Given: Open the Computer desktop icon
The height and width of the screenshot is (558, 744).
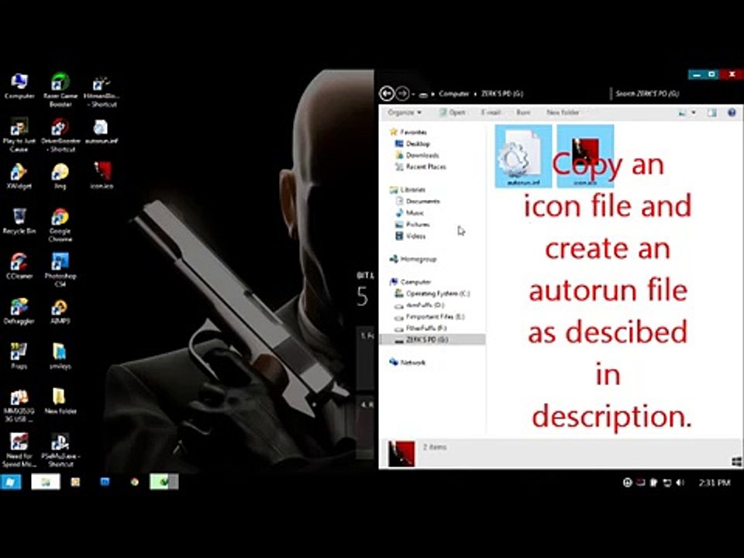Looking at the screenshot, I should [19, 86].
